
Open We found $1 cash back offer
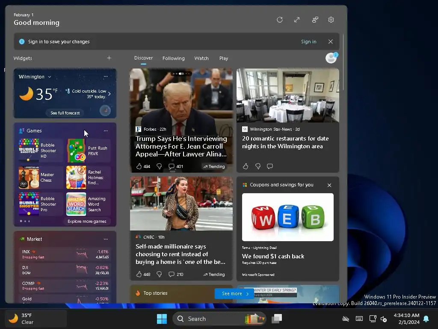point(273,256)
